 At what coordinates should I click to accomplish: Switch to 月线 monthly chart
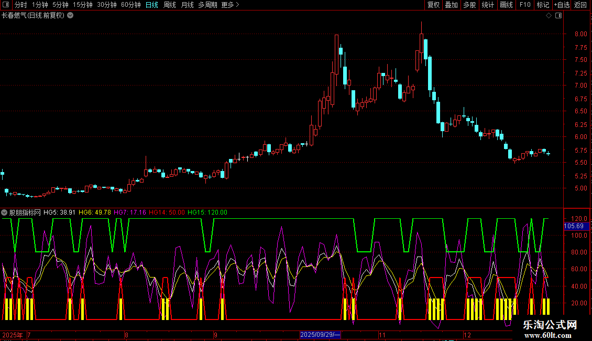(x=187, y=5)
